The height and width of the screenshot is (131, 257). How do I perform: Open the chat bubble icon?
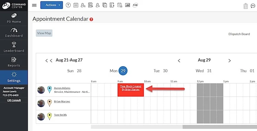(253, 6)
